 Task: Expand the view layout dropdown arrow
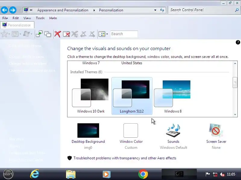107,34
